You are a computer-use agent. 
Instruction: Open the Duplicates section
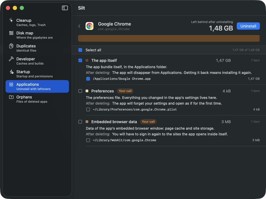coord(37,48)
